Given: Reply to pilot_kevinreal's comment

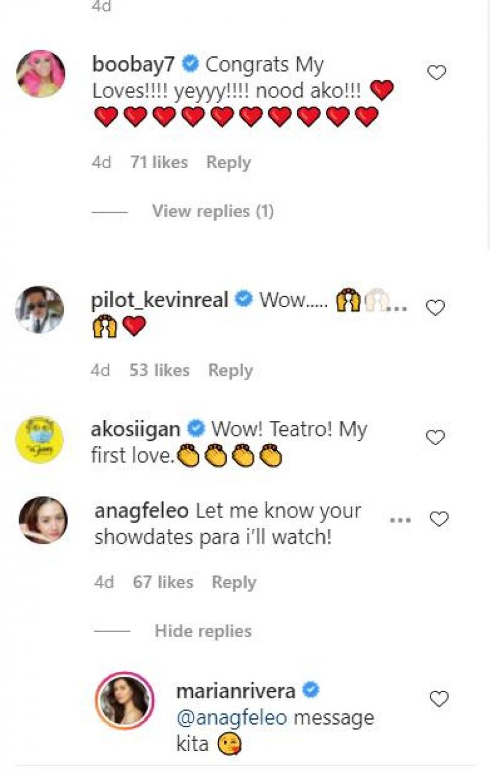Looking at the screenshot, I should click(x=230, y=370).
